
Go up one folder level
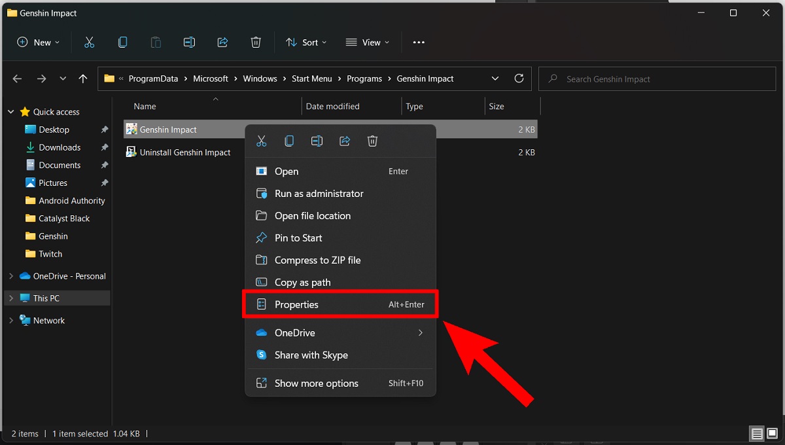(x=82, y=79)
